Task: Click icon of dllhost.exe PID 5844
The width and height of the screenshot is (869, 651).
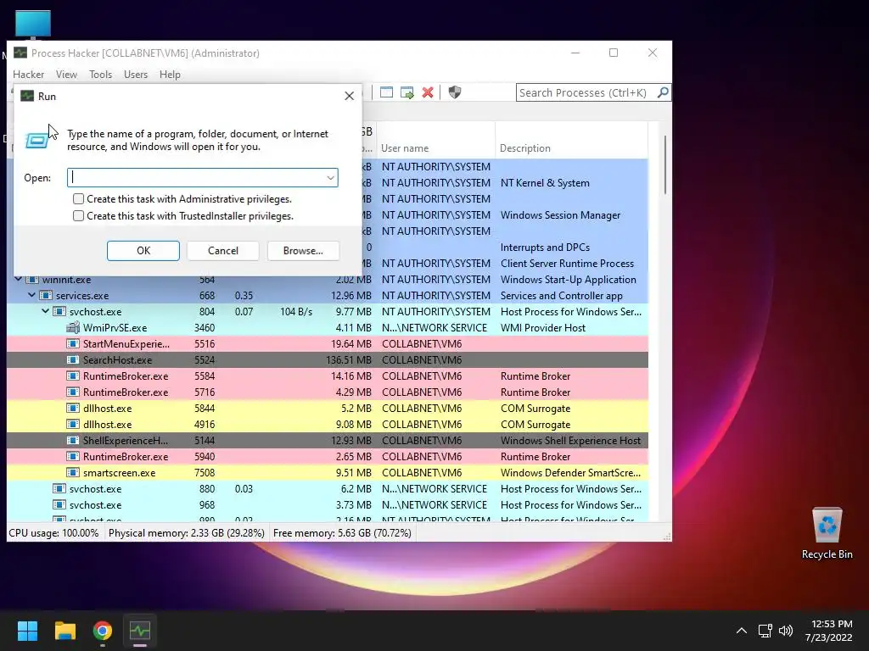Action: pyautogui.click(x=73, y=409)
